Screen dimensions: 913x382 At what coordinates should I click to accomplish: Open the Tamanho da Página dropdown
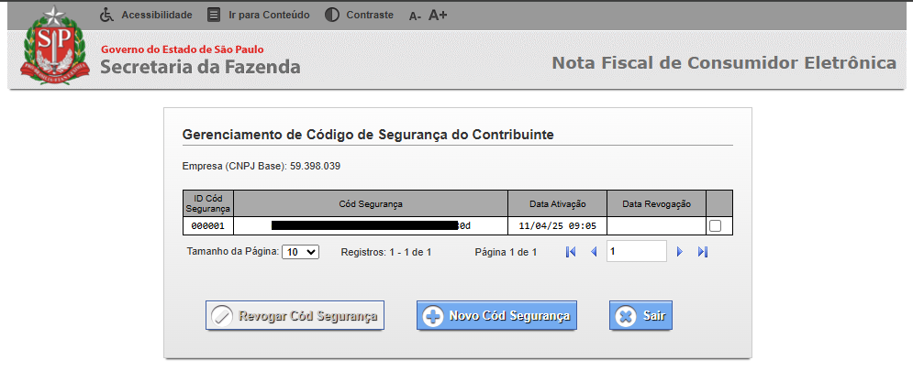(x=300, y=252)
